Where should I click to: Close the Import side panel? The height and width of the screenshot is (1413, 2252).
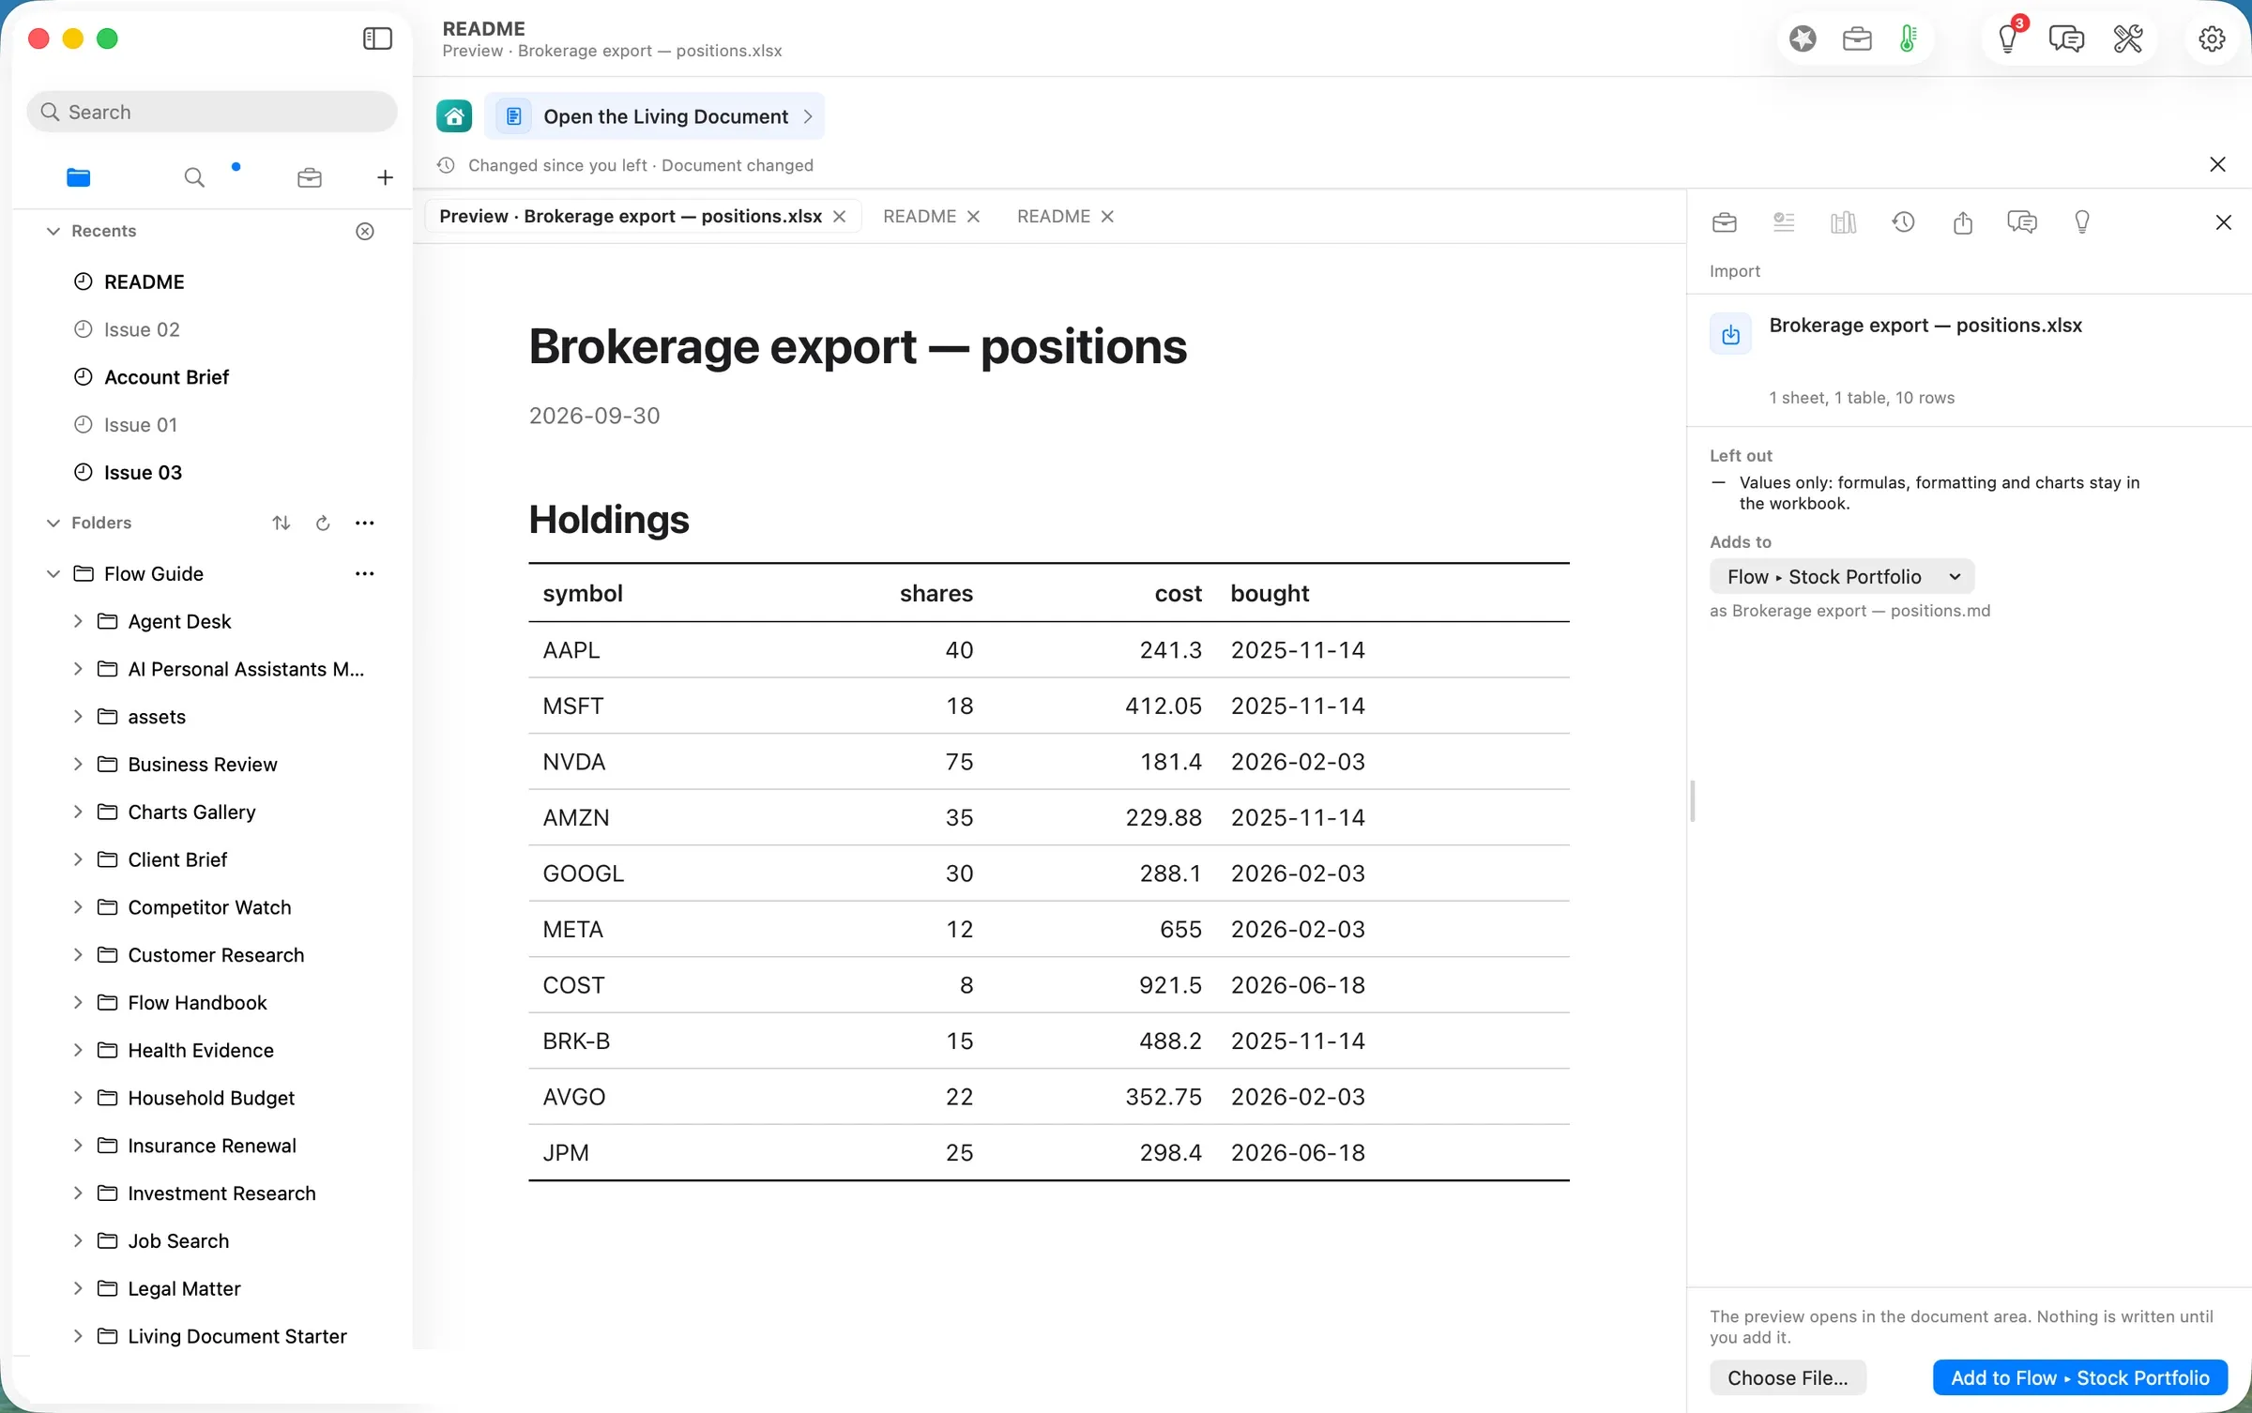(2223, 222)
